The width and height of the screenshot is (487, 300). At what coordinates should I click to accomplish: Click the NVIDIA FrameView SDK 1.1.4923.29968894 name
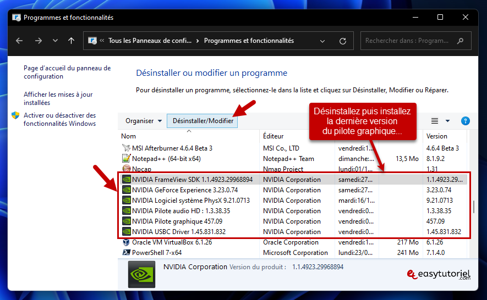click(x=192, y=180)
